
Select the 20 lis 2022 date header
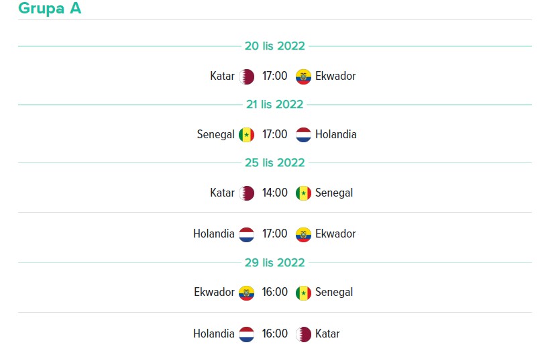coord(275,46)
